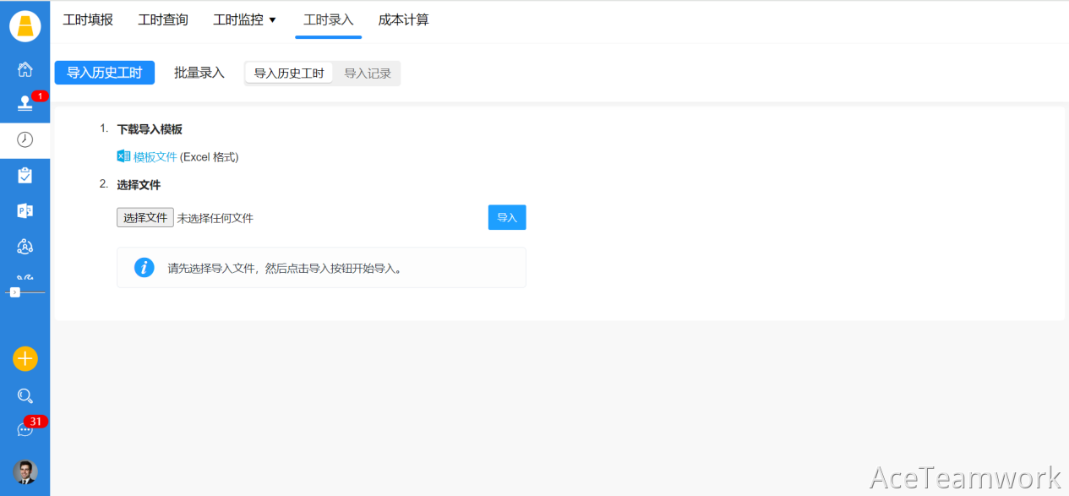Click the 选择文件 file chooser button
The width and height of the screenshot is (1069, 496).
click(145, 218)
